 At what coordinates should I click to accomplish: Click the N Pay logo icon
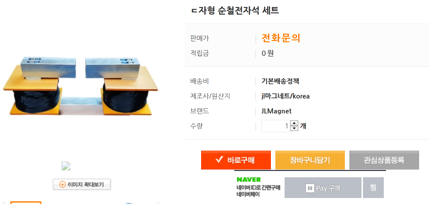(310, 188)
